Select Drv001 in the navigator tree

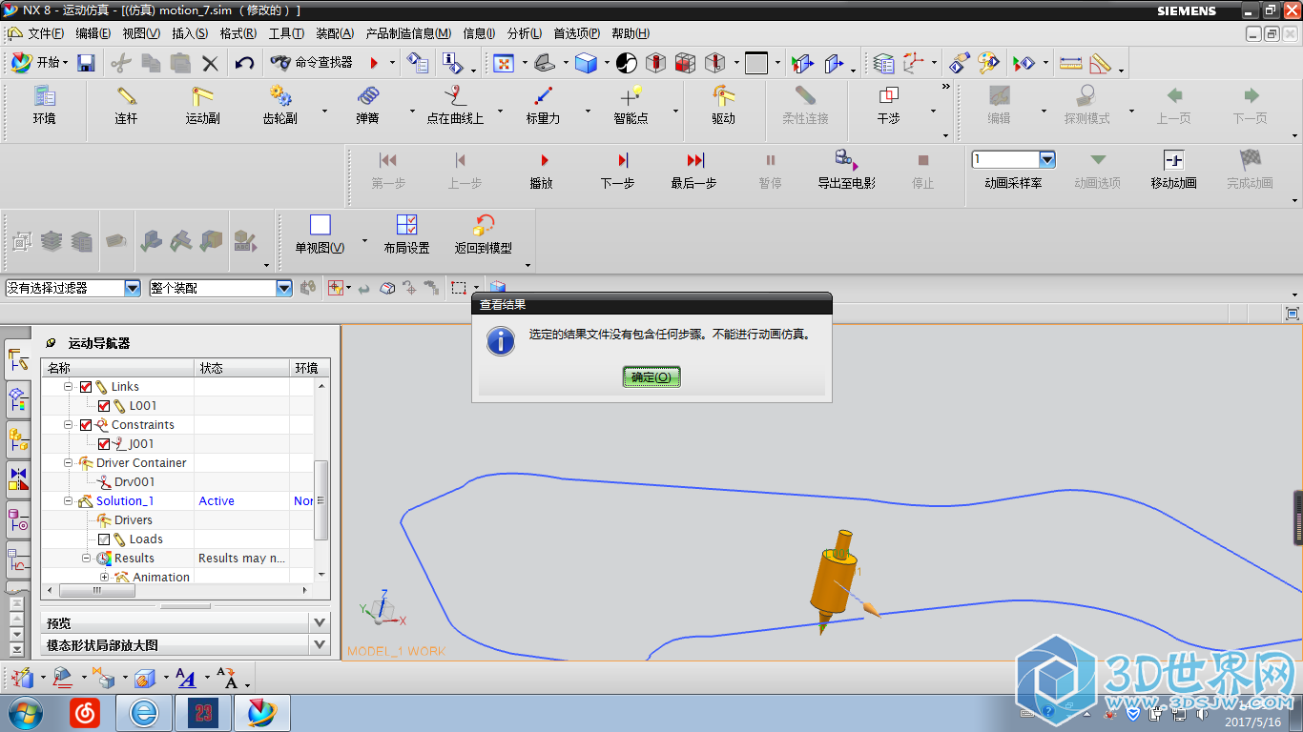tap(134, 482)
